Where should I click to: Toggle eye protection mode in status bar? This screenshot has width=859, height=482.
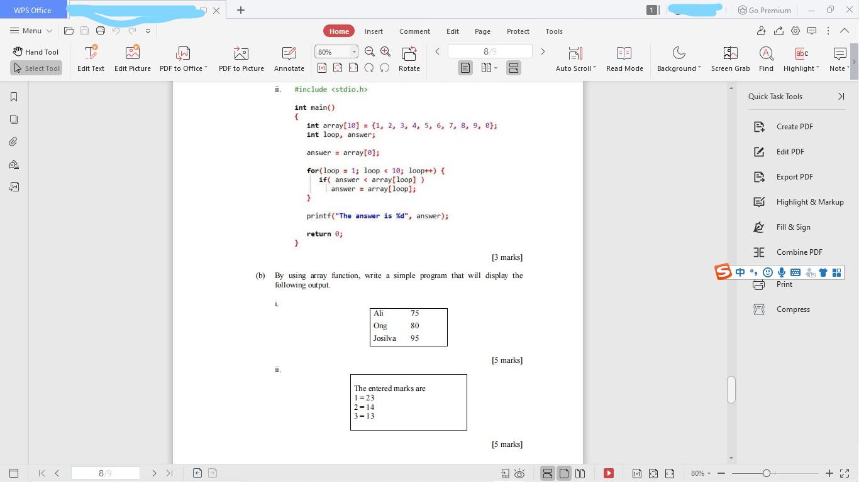click(519, 473)
